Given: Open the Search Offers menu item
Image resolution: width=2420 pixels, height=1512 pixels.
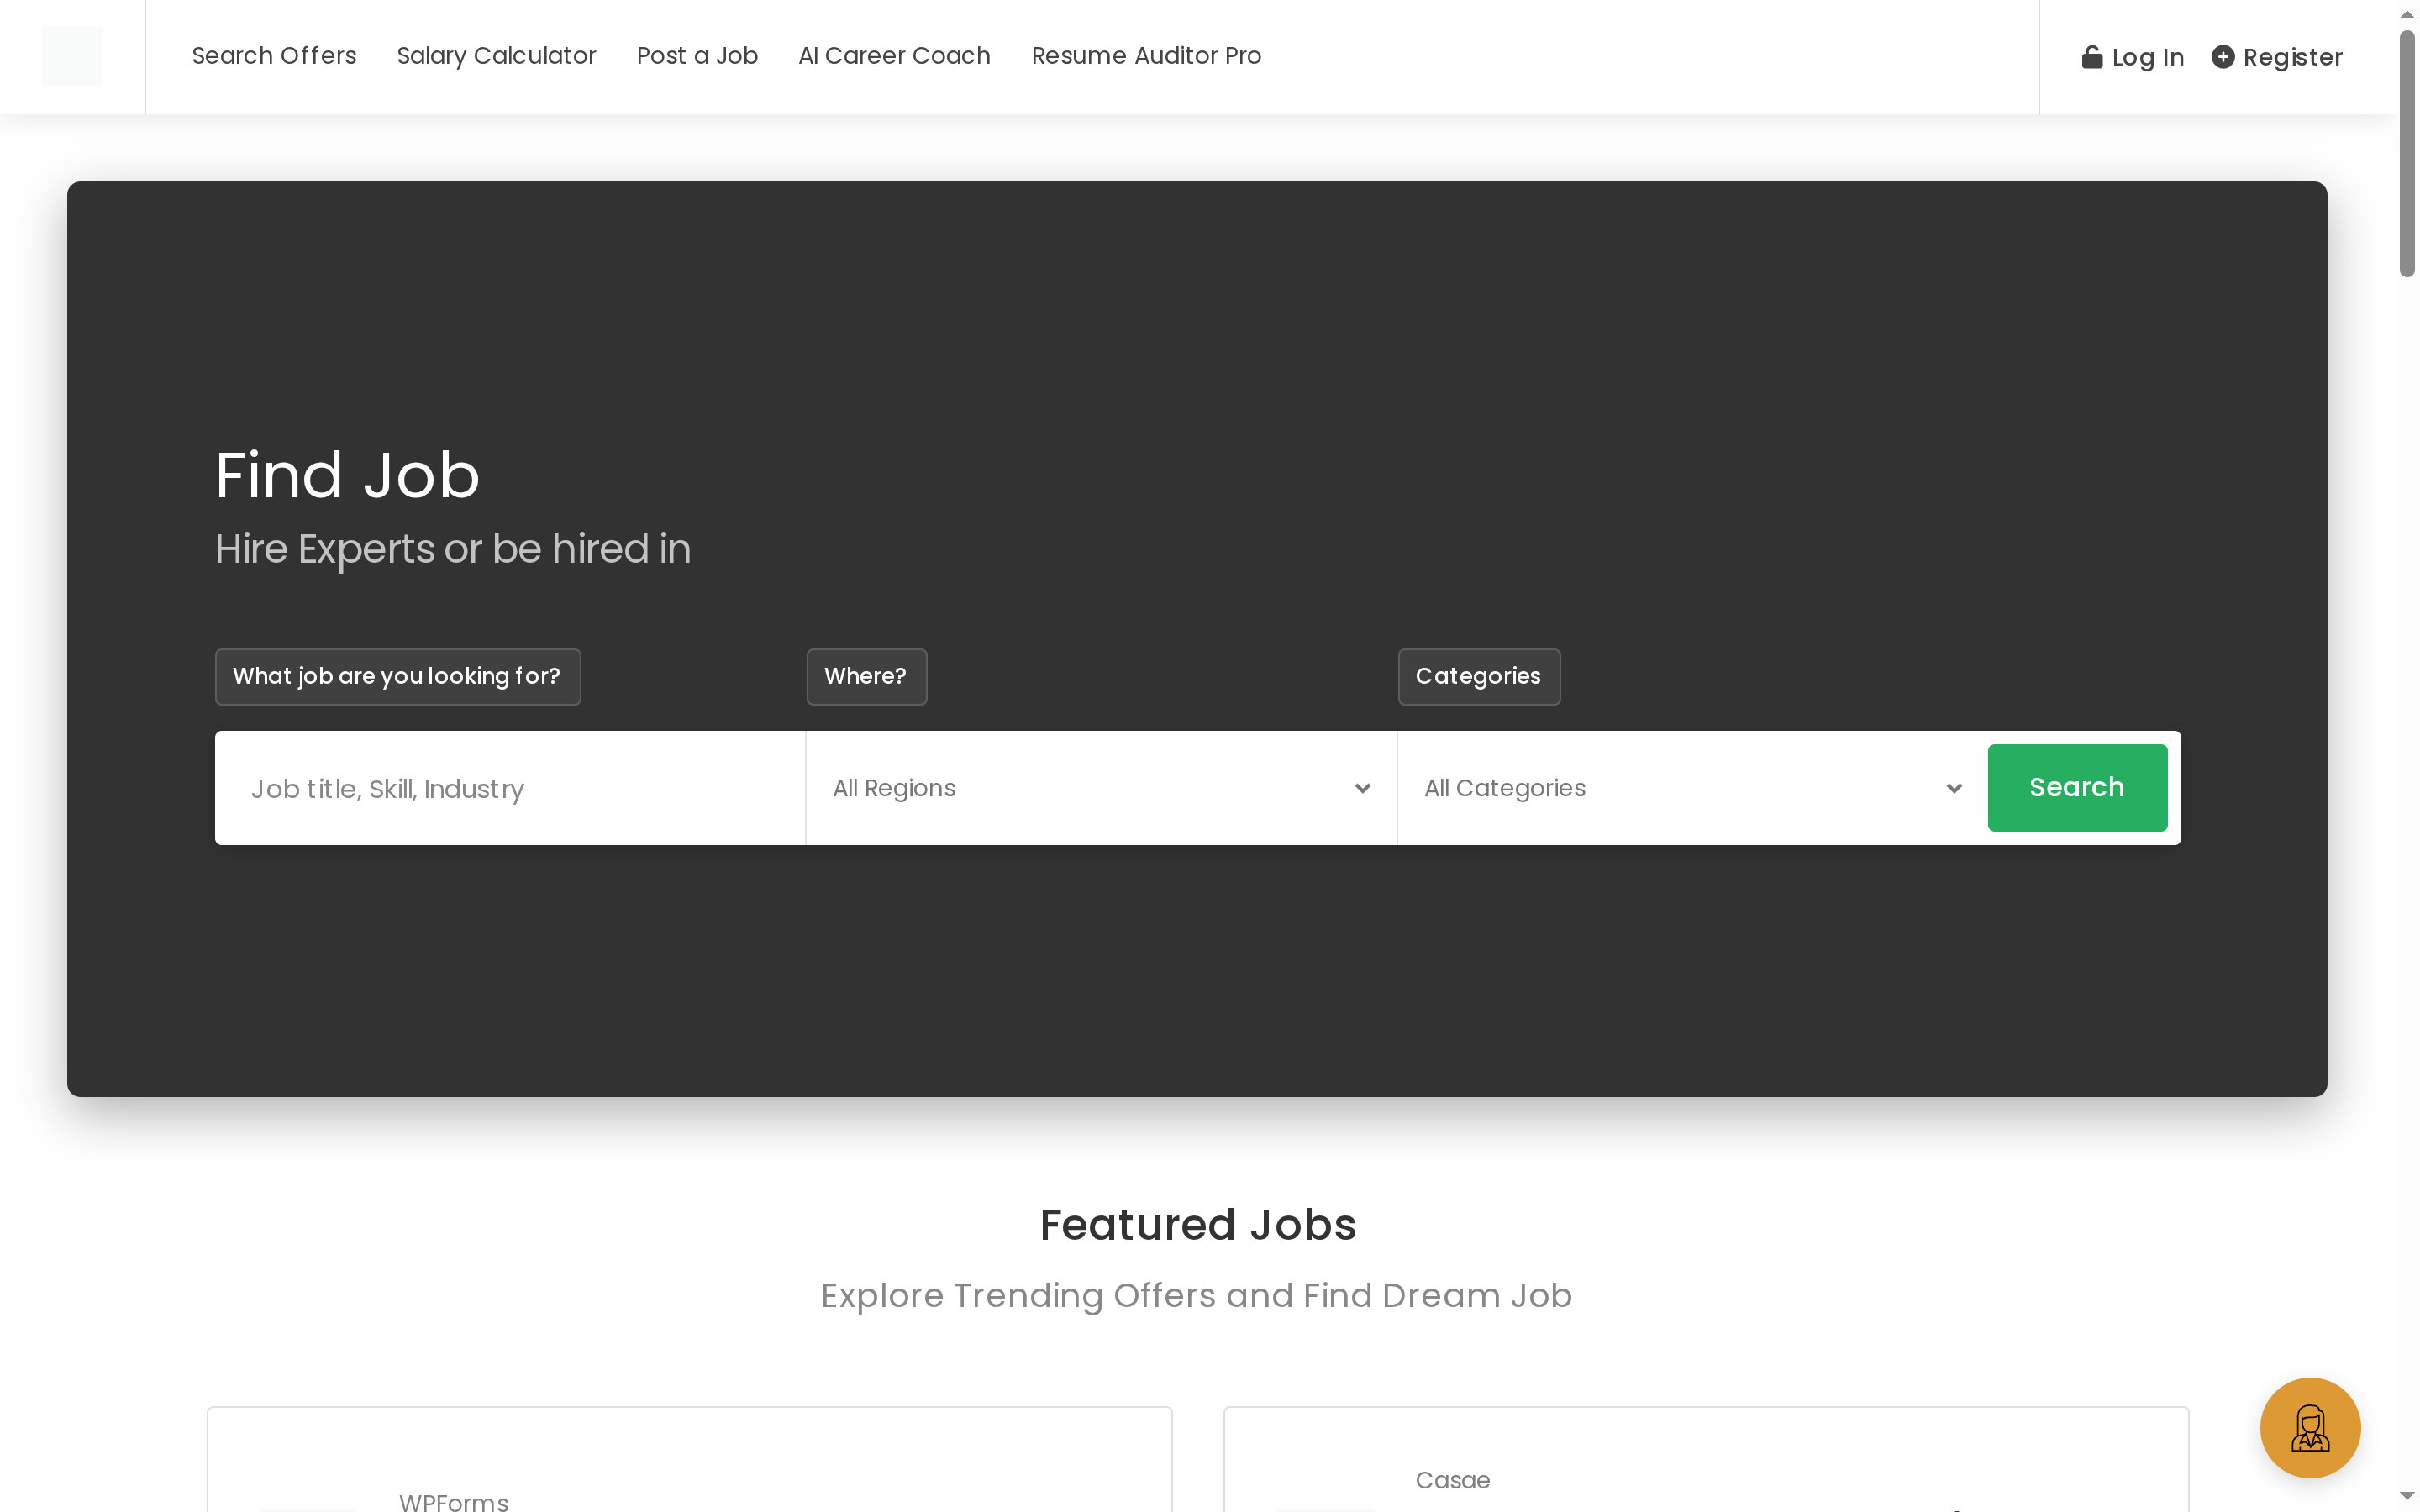Looking at the screenshot, I should [274, 56].
